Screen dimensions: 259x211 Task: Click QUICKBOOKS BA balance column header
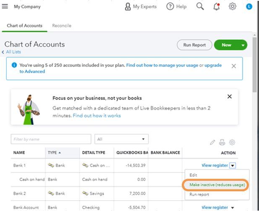(132, 153)
